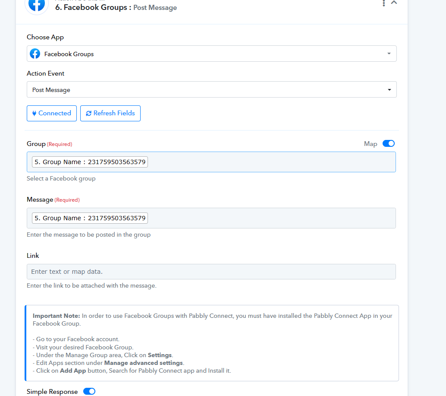Open the Choose App dropdown

[x=212, y=54]
